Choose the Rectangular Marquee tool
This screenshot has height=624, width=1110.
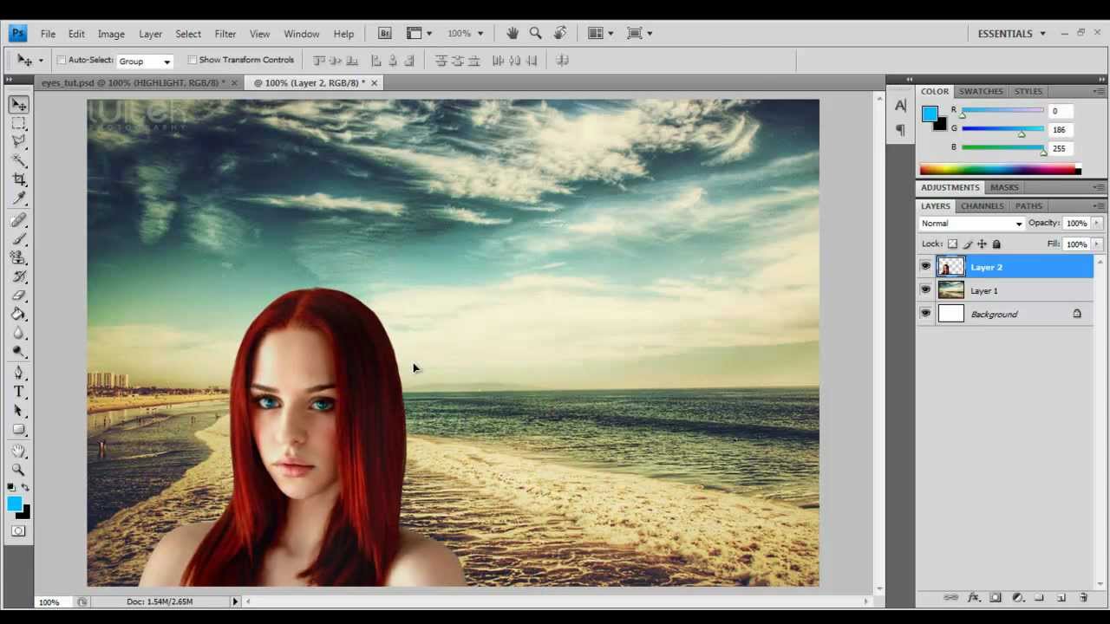18,123
